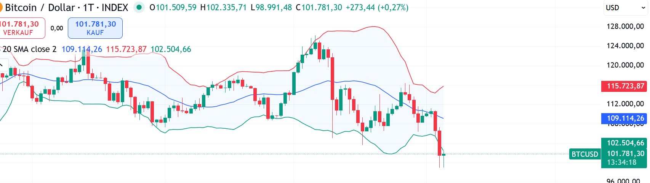Click the green market status dot
This screenshot has height=183, width=650.
[139, 7]
